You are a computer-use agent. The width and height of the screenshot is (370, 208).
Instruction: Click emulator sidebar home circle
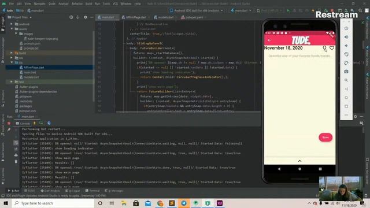[346, 98]
